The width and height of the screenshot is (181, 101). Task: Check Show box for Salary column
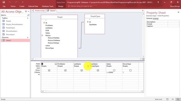point(114,70)
